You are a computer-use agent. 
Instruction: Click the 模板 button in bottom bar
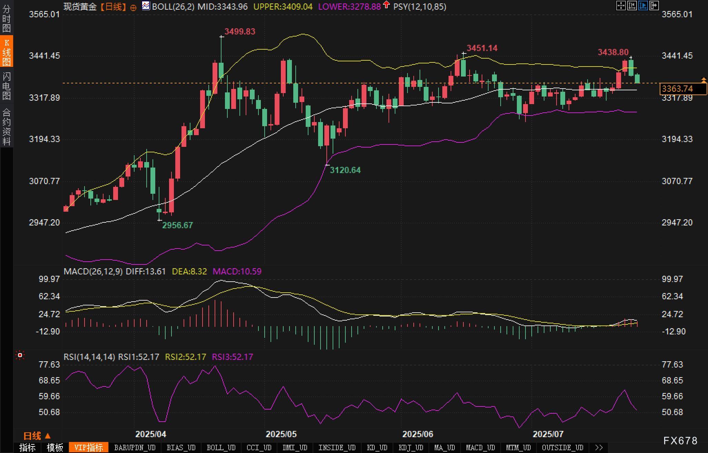[55, 447]
